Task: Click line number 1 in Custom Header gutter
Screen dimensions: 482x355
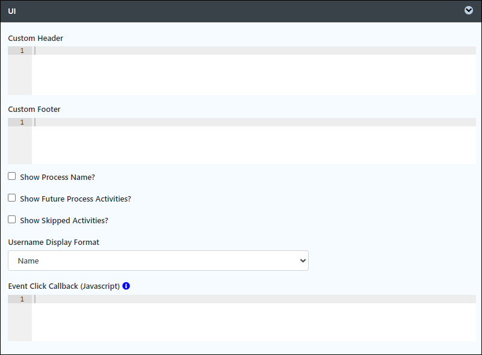Action: point(22,51)
